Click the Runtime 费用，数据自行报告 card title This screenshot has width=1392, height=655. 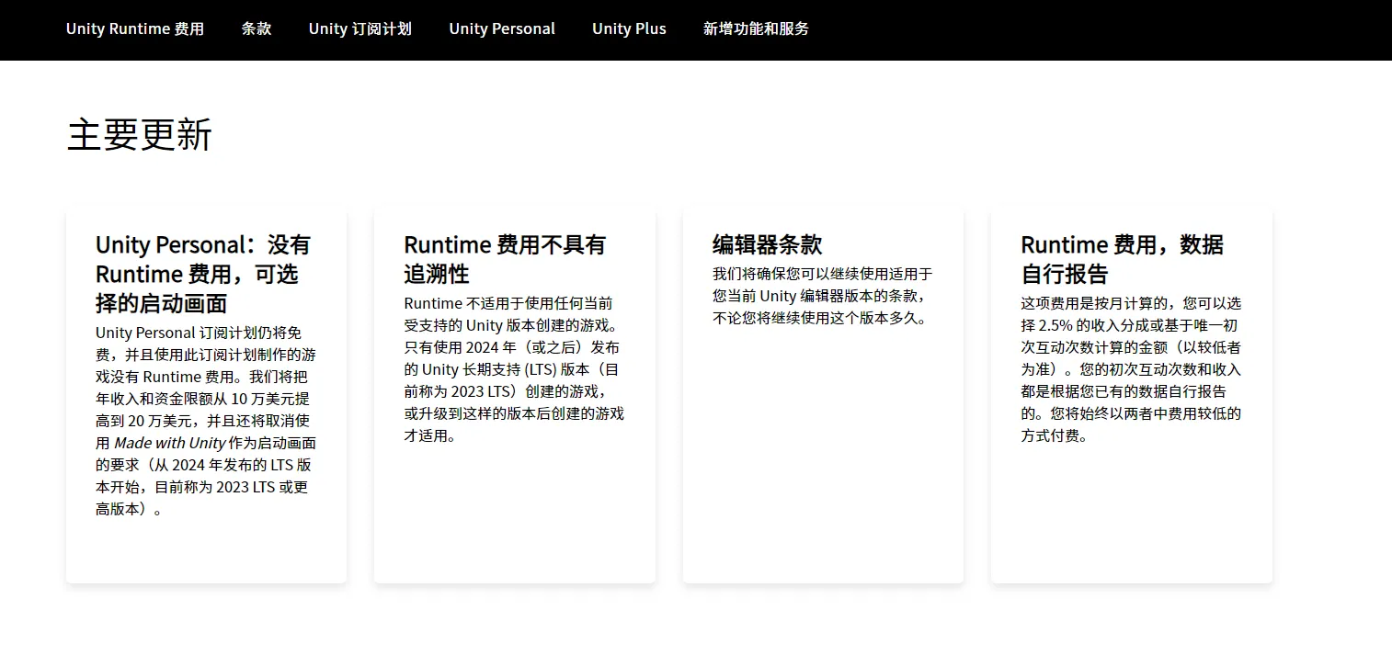[x=1122, y=259]
